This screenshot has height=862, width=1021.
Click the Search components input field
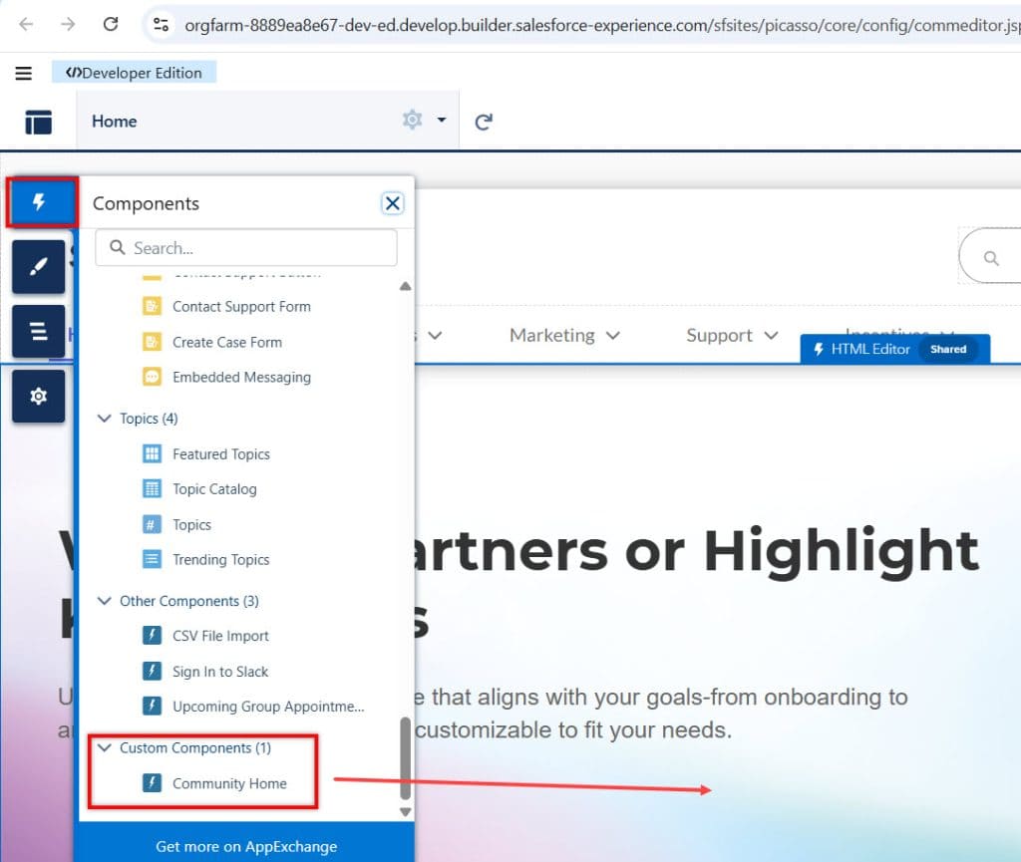(246, 248)
